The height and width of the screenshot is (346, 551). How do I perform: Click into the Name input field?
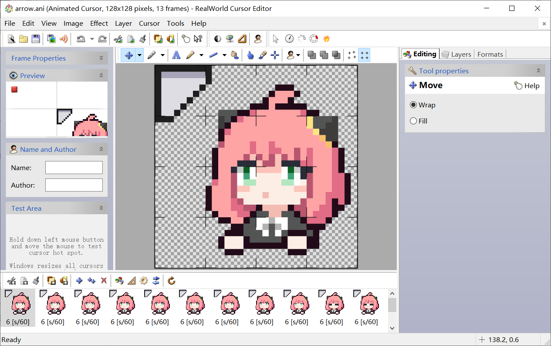click(74, 168)
